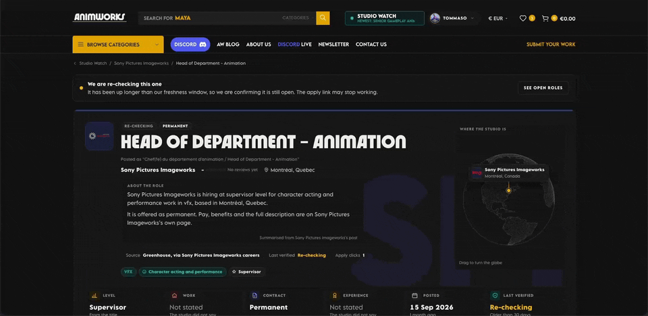The width and height of the screenshot is (648, 316).
Task: Click the Sony Pictures Imageworks globe tooltip
Action: pyautogui.click(x=509, y=172)
